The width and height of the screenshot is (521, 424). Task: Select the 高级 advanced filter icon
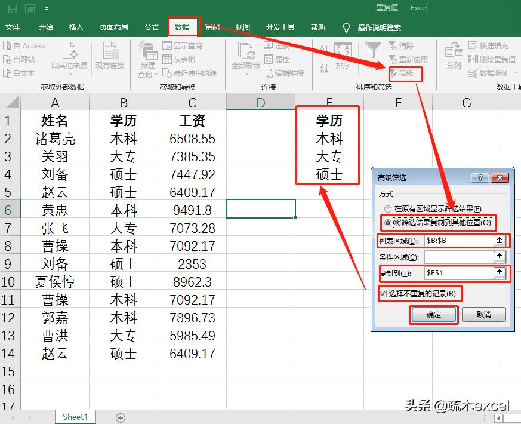(405, 74)
